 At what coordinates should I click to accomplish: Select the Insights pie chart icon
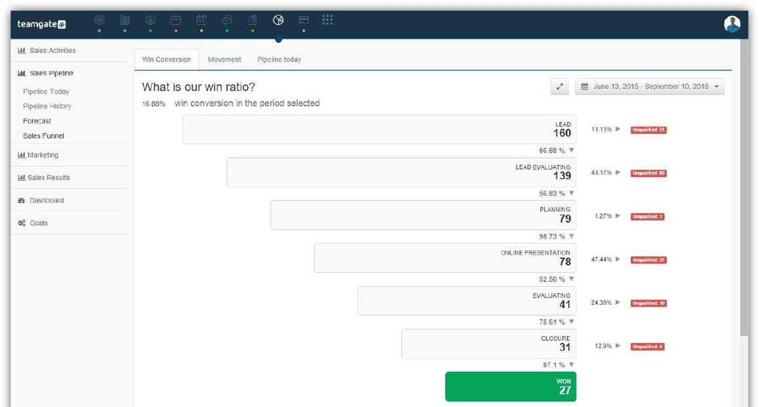pyautogui.click(x=278, y=20)
